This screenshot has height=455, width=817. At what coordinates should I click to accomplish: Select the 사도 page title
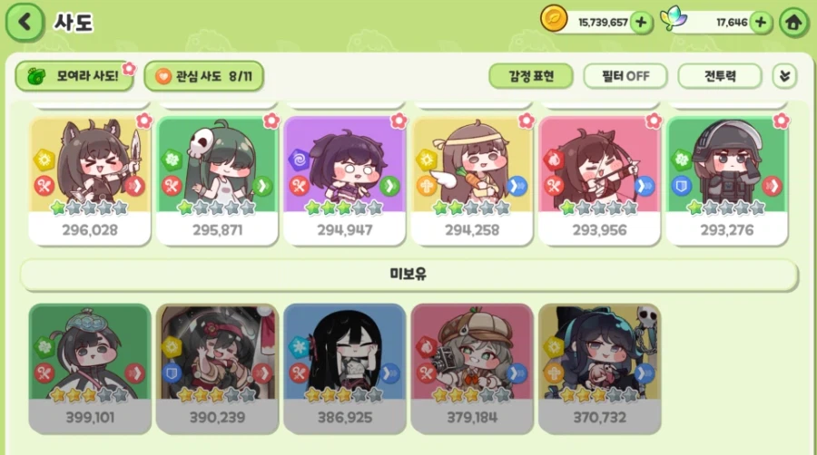point(74,23)
